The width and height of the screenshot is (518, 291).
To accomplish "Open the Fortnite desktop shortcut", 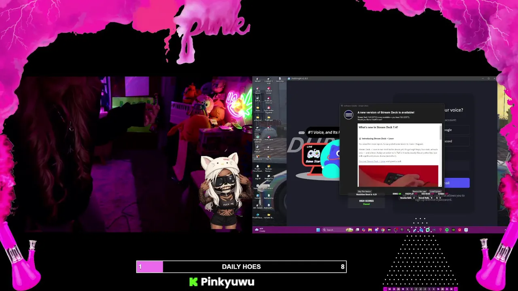I will (257, 196).
